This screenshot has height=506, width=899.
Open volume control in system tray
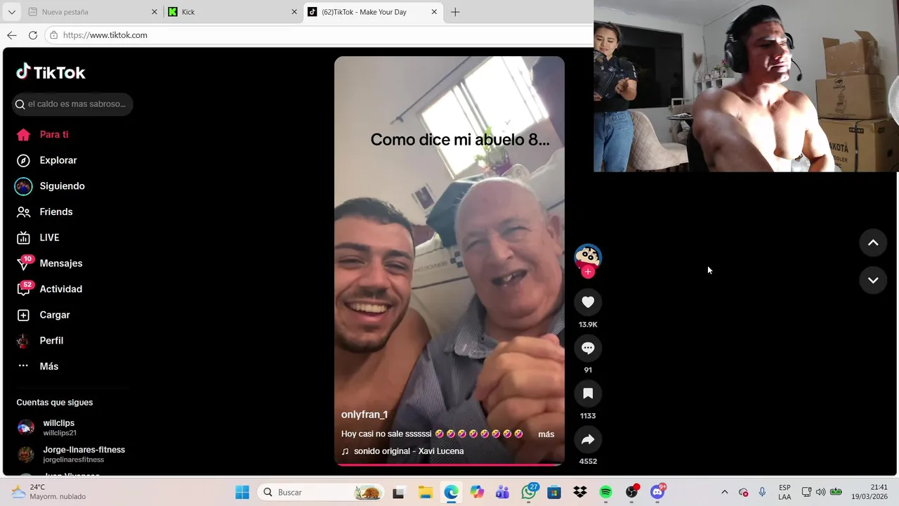coord(820,492)
